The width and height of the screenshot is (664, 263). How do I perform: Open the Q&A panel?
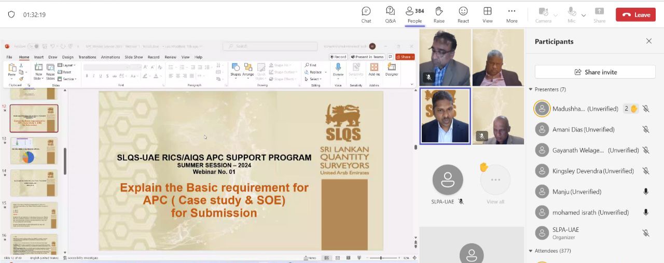(x=390, y=14)
